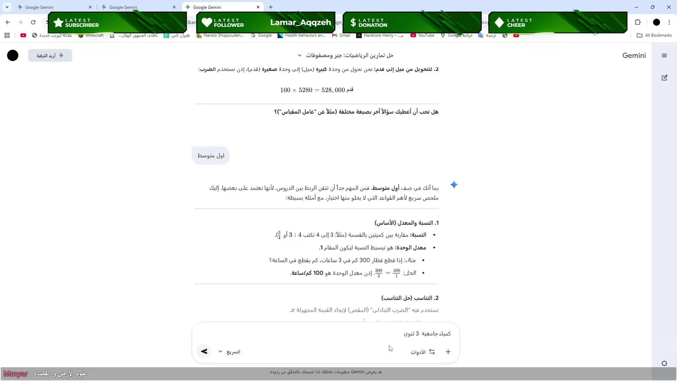Open the Google bookmark
This screenshot has height=381, width=677.
pos(261,35)
